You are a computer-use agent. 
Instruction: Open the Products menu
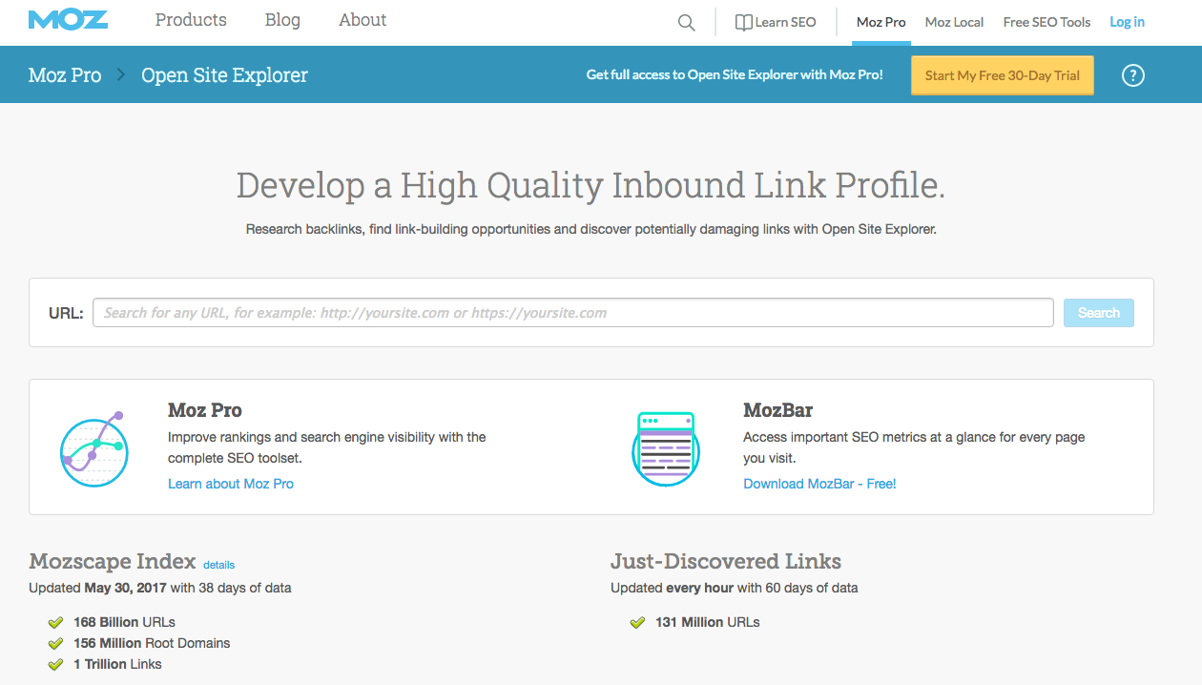(191, 20)
